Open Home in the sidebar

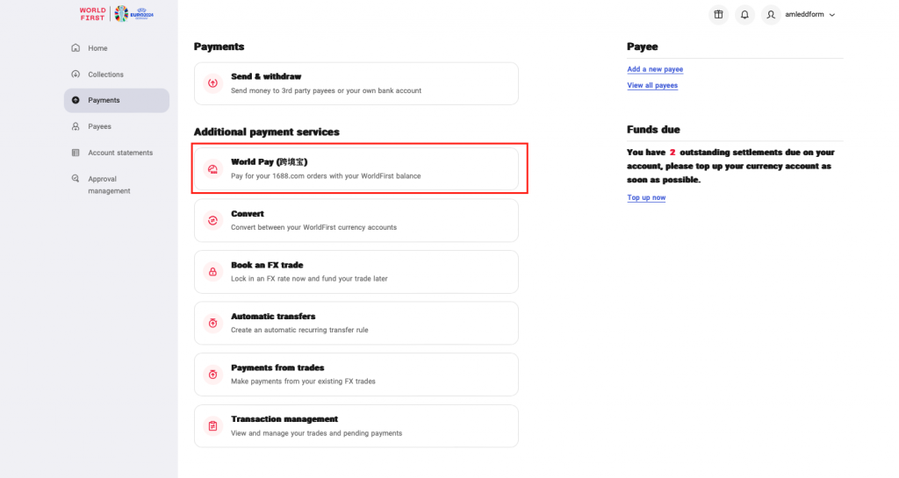tap(97, 48)
